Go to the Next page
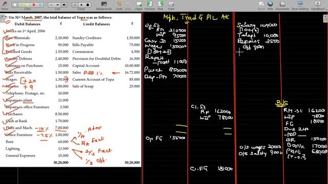This screenshot has width=328, height=184. (x=160, y=6)
